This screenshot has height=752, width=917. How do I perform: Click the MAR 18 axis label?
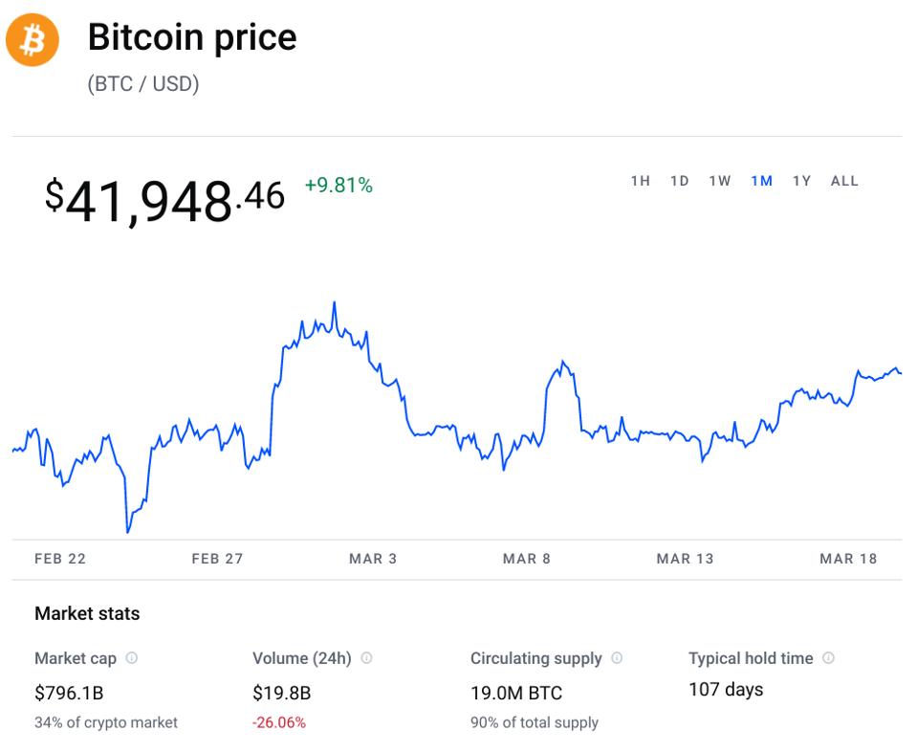click(848, 559)
